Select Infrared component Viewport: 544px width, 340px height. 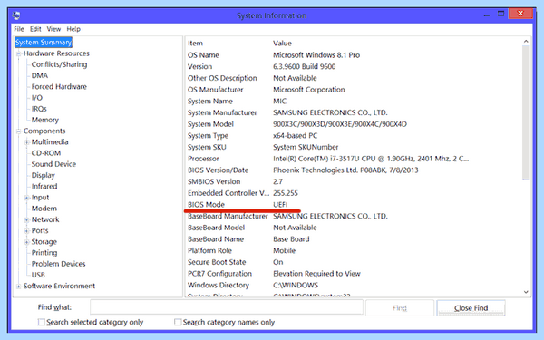pyautogui.click(x=44, y=186)
